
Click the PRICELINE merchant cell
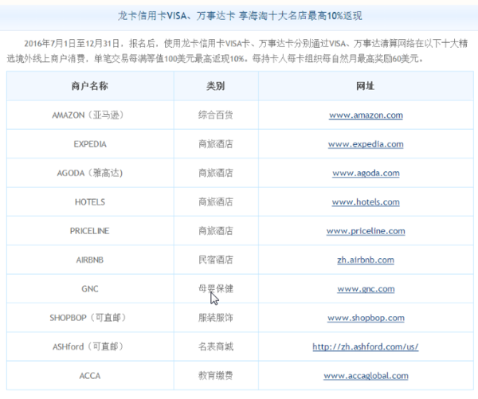click(x=89, y=231)
